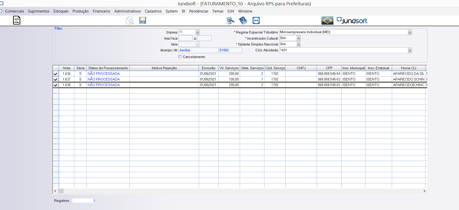The height and width of the screenshot is (210, 459).
Task: Expand the Cód. Atividade dropdown arrow
Action: click(410, 50)
